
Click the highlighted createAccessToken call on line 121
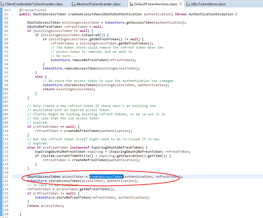[x=106, y=177]
